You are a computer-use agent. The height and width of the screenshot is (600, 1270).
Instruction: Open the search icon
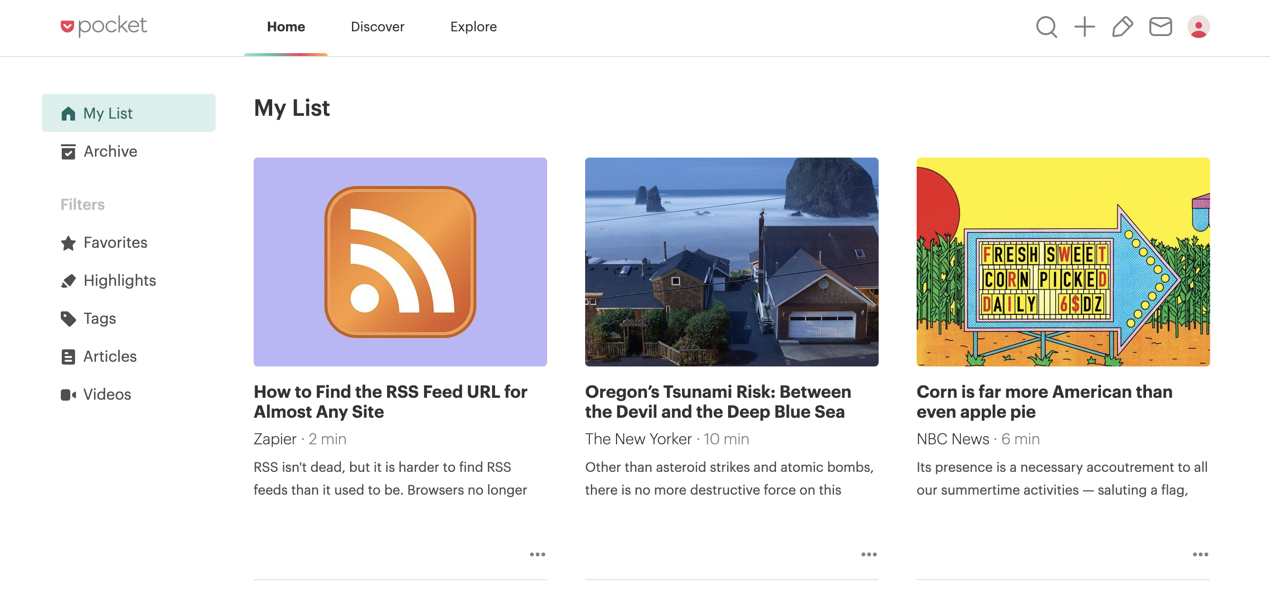point(1046,27)
